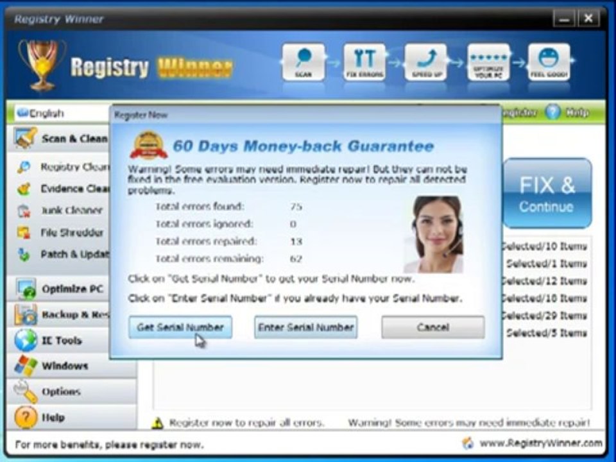Close the Registry Winner window
Image resolution: width=616 pixels, height=462 pixels.
(x=588, y=19)
